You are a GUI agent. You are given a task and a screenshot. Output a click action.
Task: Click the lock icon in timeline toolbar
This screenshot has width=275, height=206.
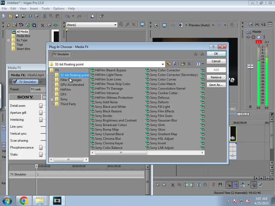[205, 185]
